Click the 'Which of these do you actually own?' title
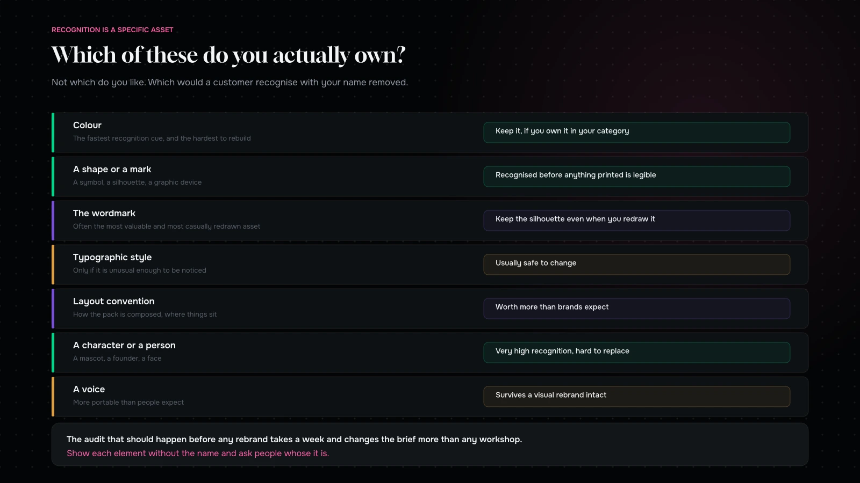Image resolution: width=860 pixels, height=483 pixels. pyautogui.click(x=228, y=55)
